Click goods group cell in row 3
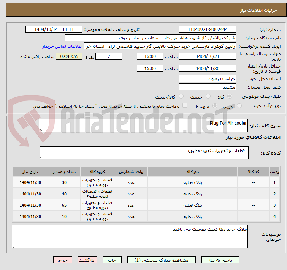This screenshot has height=270, width=287. 97,205
